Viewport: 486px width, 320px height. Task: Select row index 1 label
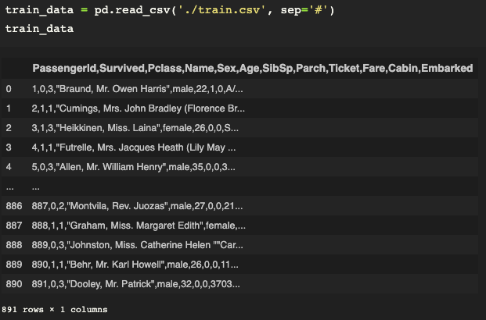[9, 108]
